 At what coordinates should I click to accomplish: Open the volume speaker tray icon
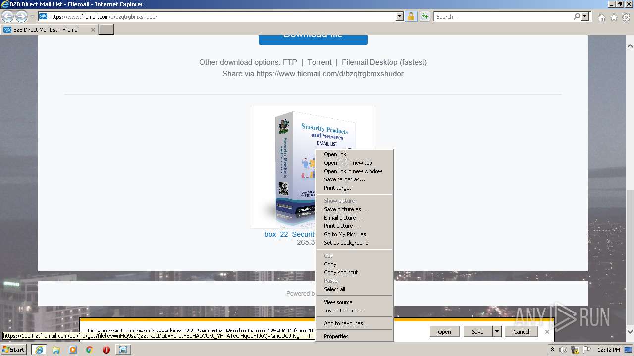(x=563, y=350)
